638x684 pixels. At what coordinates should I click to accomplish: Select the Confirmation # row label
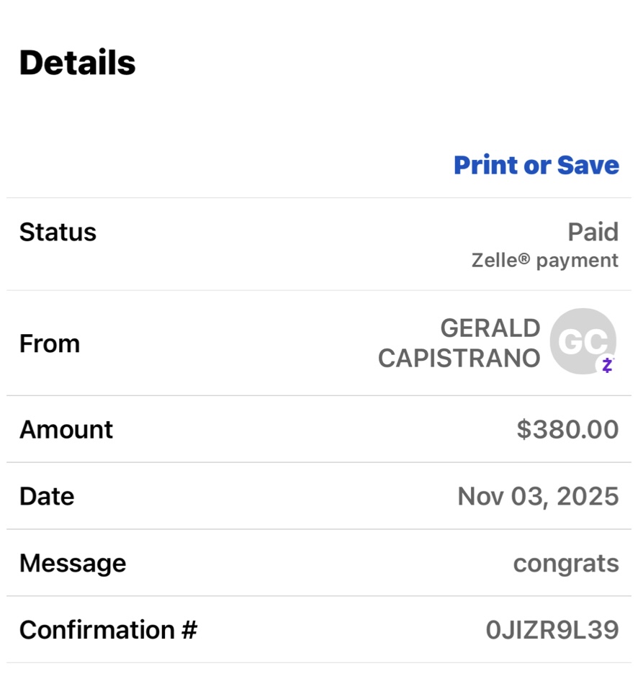click(108, 630)
